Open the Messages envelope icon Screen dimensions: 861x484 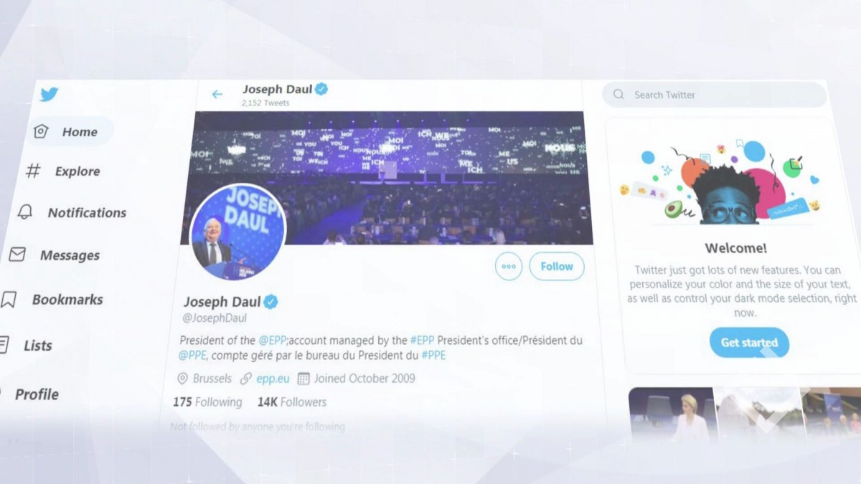(x=17, y=255)
